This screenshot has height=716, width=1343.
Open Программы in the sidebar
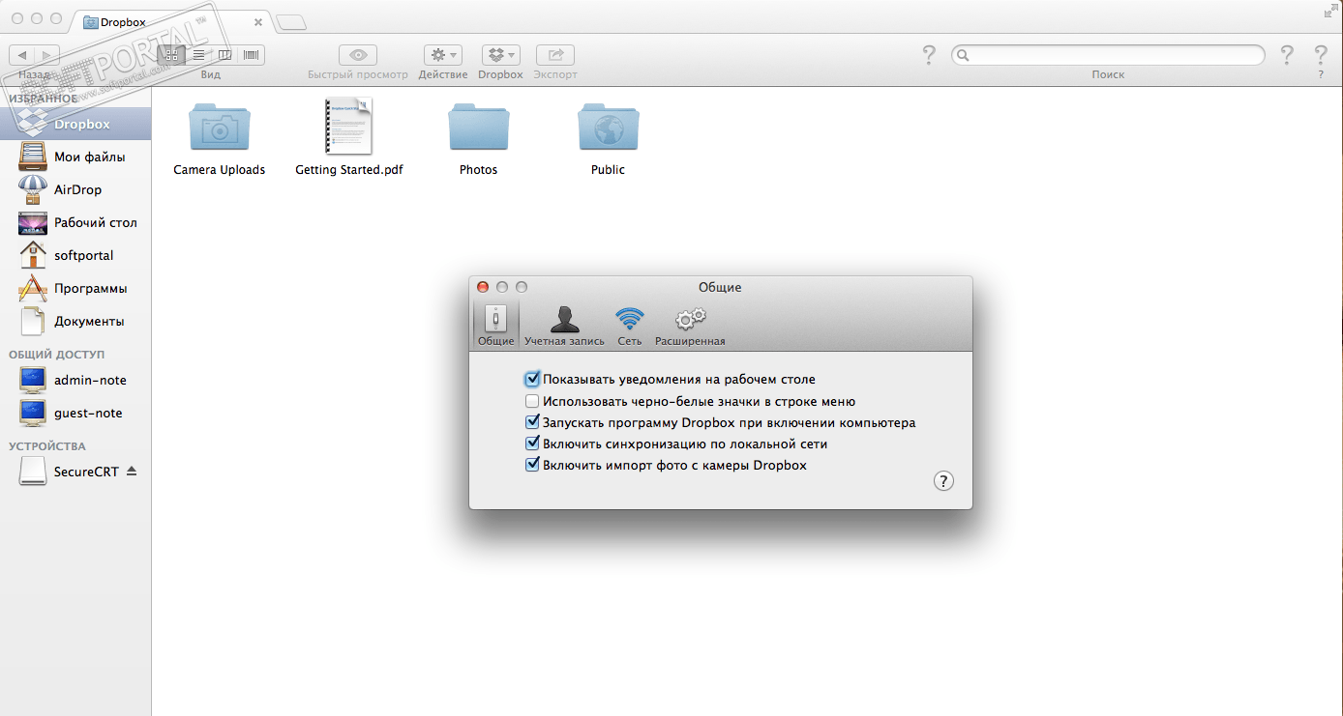(x=75, y=288)
